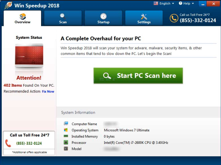Click the Scan tab magnifier icon
This screenshot has height=165, width=221.
pos(63,16)
